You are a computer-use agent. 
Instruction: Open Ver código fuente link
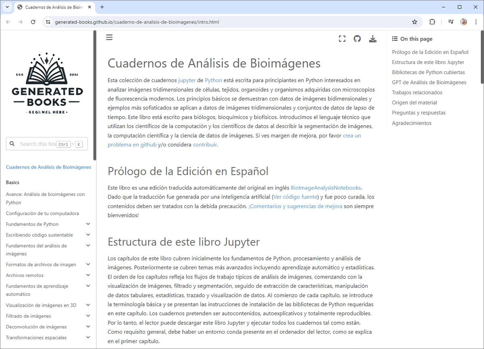[296, 197]
